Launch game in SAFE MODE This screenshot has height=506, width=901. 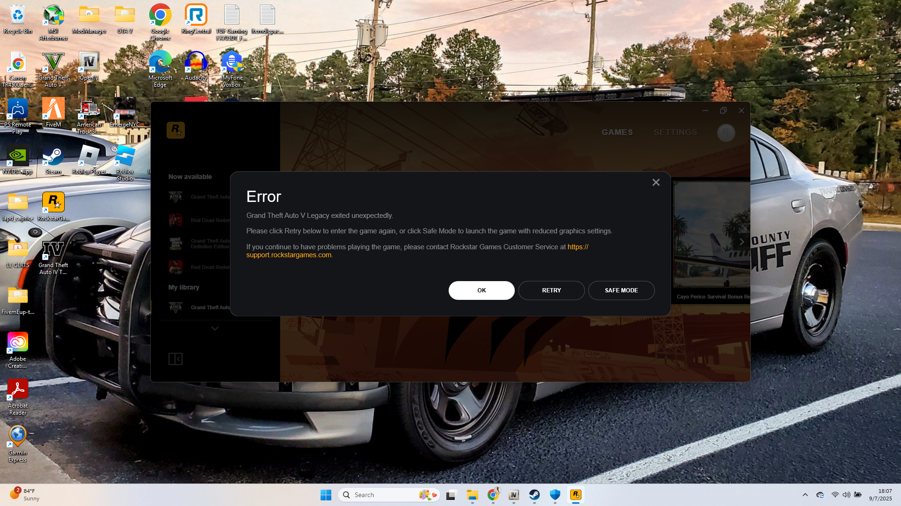[621, 290]
